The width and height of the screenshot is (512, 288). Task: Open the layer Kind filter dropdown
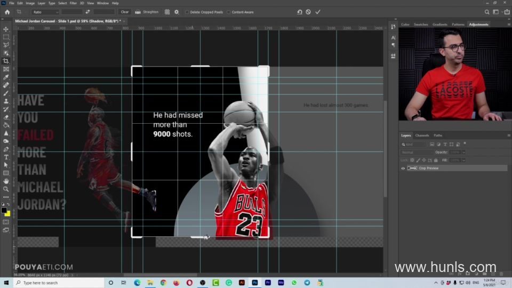click(414, 145)
